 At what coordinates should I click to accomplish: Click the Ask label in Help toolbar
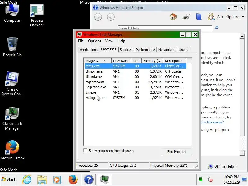pos(220,17)
